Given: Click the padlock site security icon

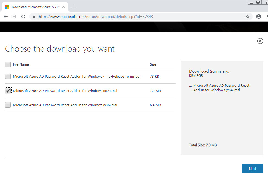Looking at the screenshot, I should pos(34,17).
